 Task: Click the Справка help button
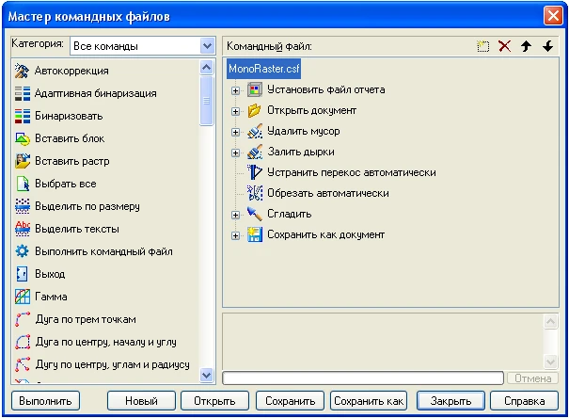517,401
